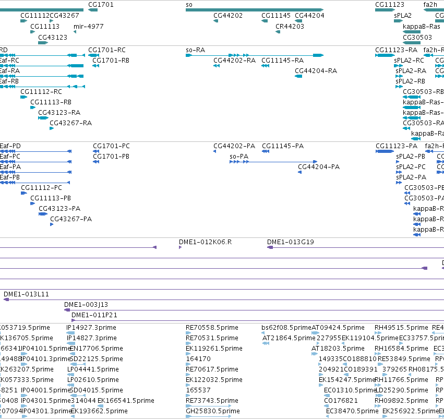444x419 pixels.
Task: Click the CG43267-RA transcript label
Action: click(70, 124)
